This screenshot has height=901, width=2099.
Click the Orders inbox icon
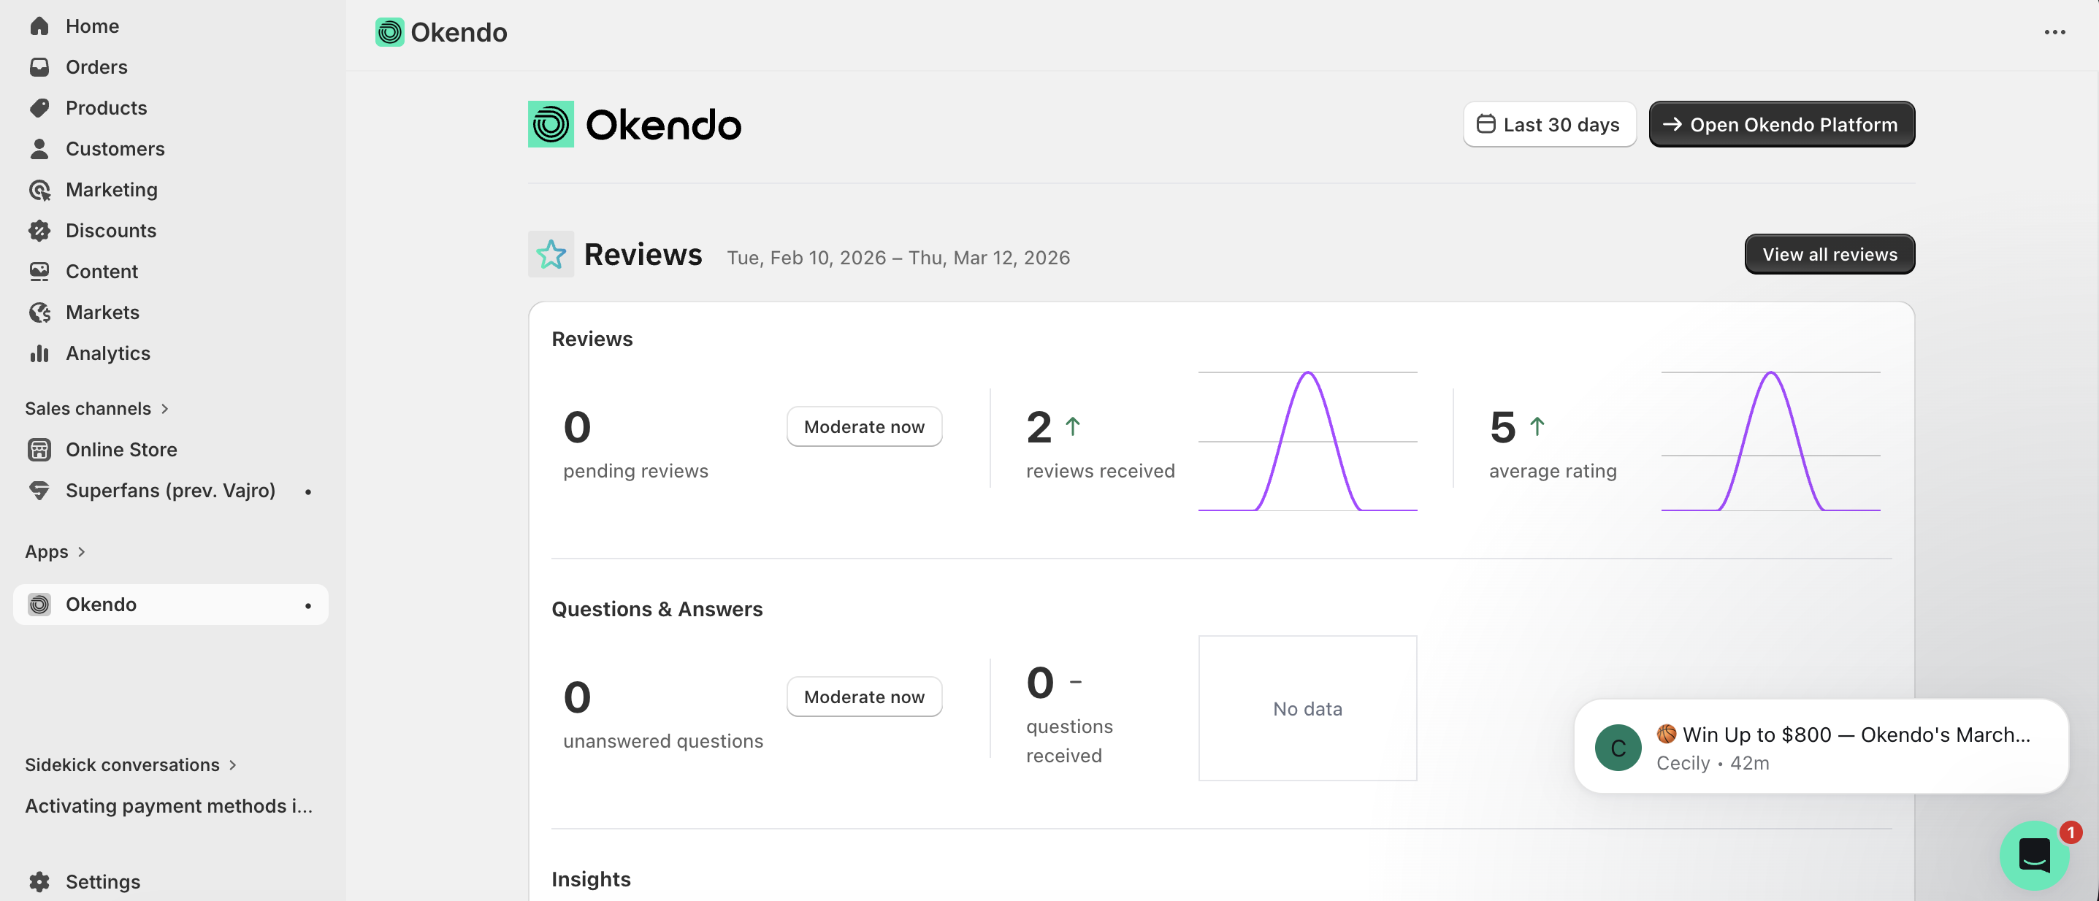point(39,66)
